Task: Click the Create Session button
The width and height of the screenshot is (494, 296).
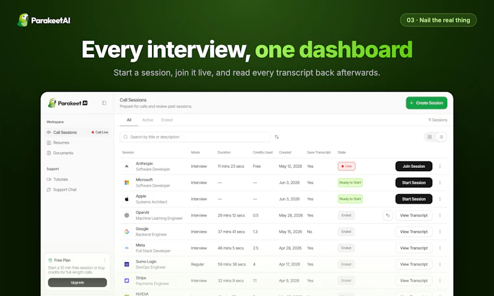Action: click(x=426, y=103)
